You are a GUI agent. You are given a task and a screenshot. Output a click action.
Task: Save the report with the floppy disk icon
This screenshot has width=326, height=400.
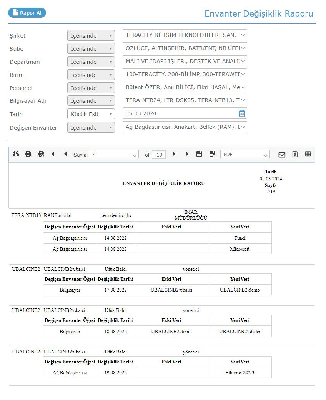coord(199,154)
